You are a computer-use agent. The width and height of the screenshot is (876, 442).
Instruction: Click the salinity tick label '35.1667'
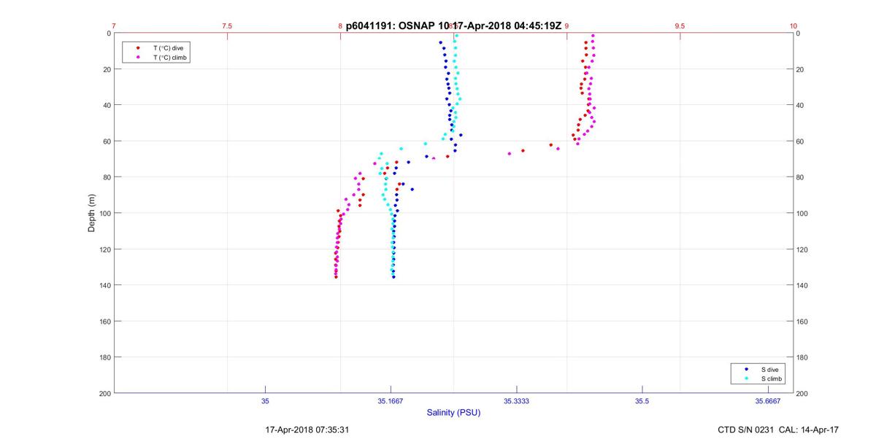391,401
